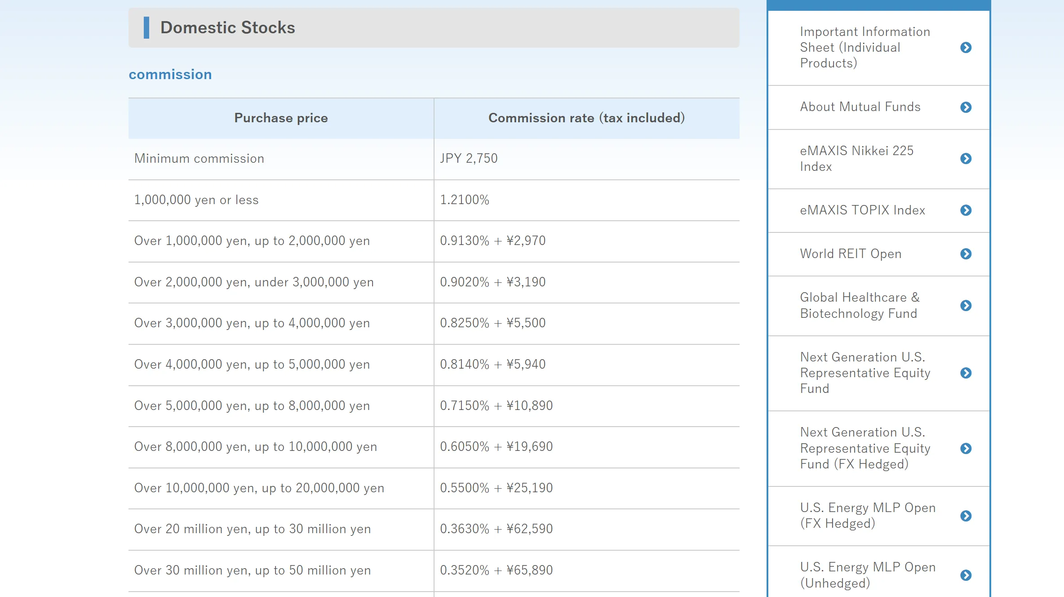Click the blue commission subheading
Image resolution: width=1064 pixels, height=597 pixels.
coord(170,75)
